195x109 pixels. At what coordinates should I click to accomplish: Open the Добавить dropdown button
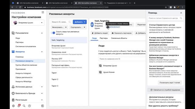click(x=80, y=22)
